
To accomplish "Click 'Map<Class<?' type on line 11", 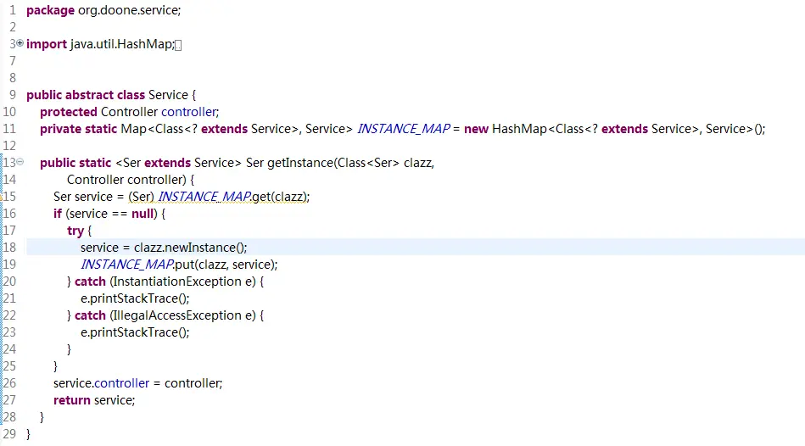I will [x=159, y=130].
